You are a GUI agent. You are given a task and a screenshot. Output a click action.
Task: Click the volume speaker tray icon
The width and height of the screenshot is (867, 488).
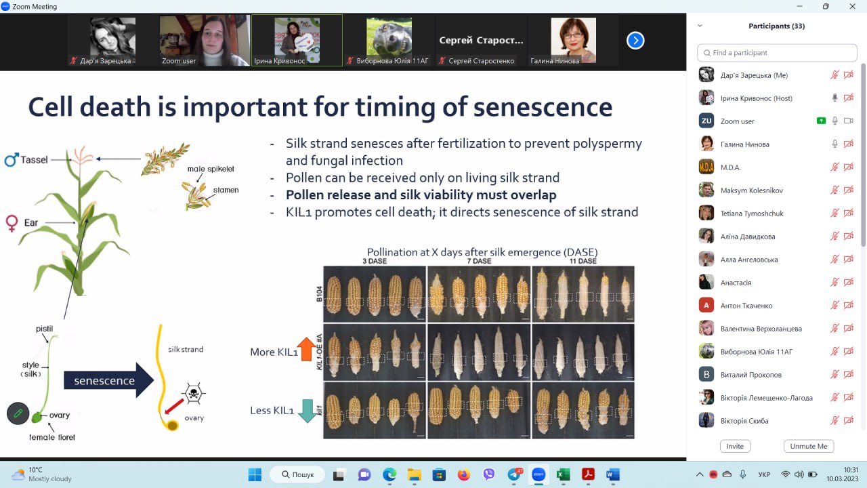800,474
